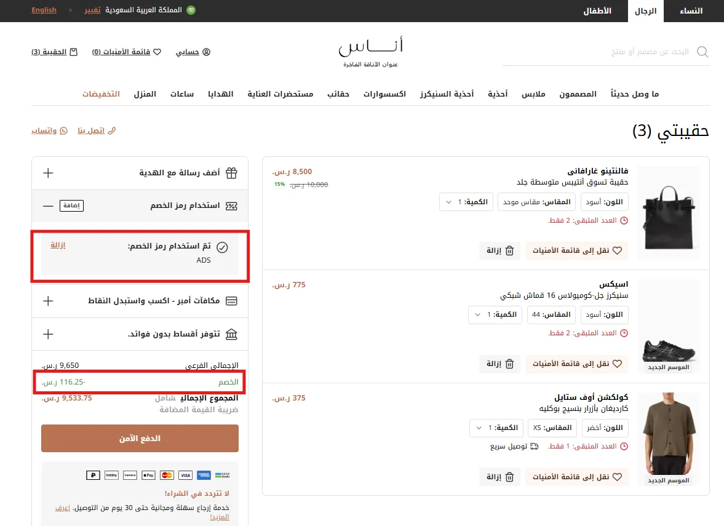Click the phone icon beside اتصل بنا
This screenshot has width=724, height=526.
tap(111, 130)
